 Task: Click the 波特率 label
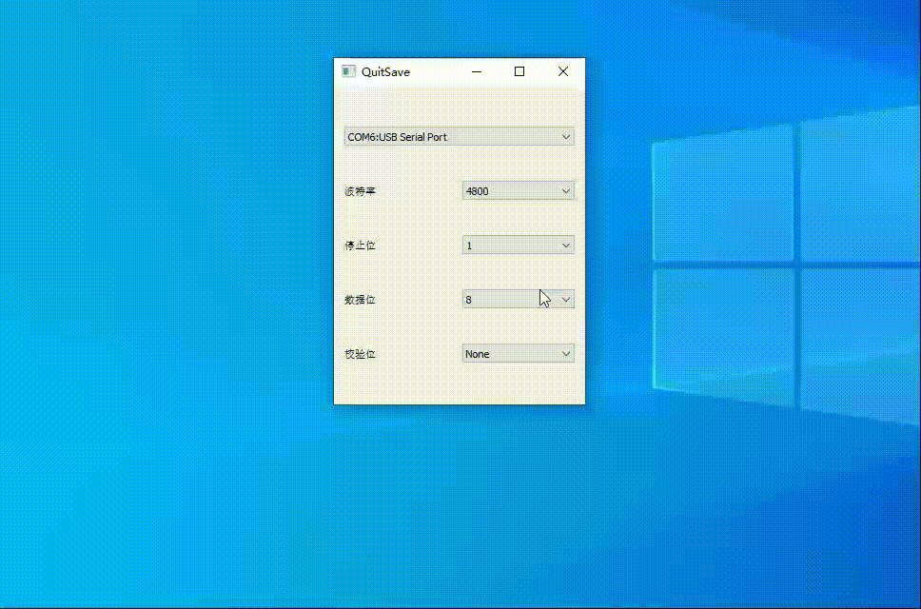pyautogui.click(x=360, y=191)
